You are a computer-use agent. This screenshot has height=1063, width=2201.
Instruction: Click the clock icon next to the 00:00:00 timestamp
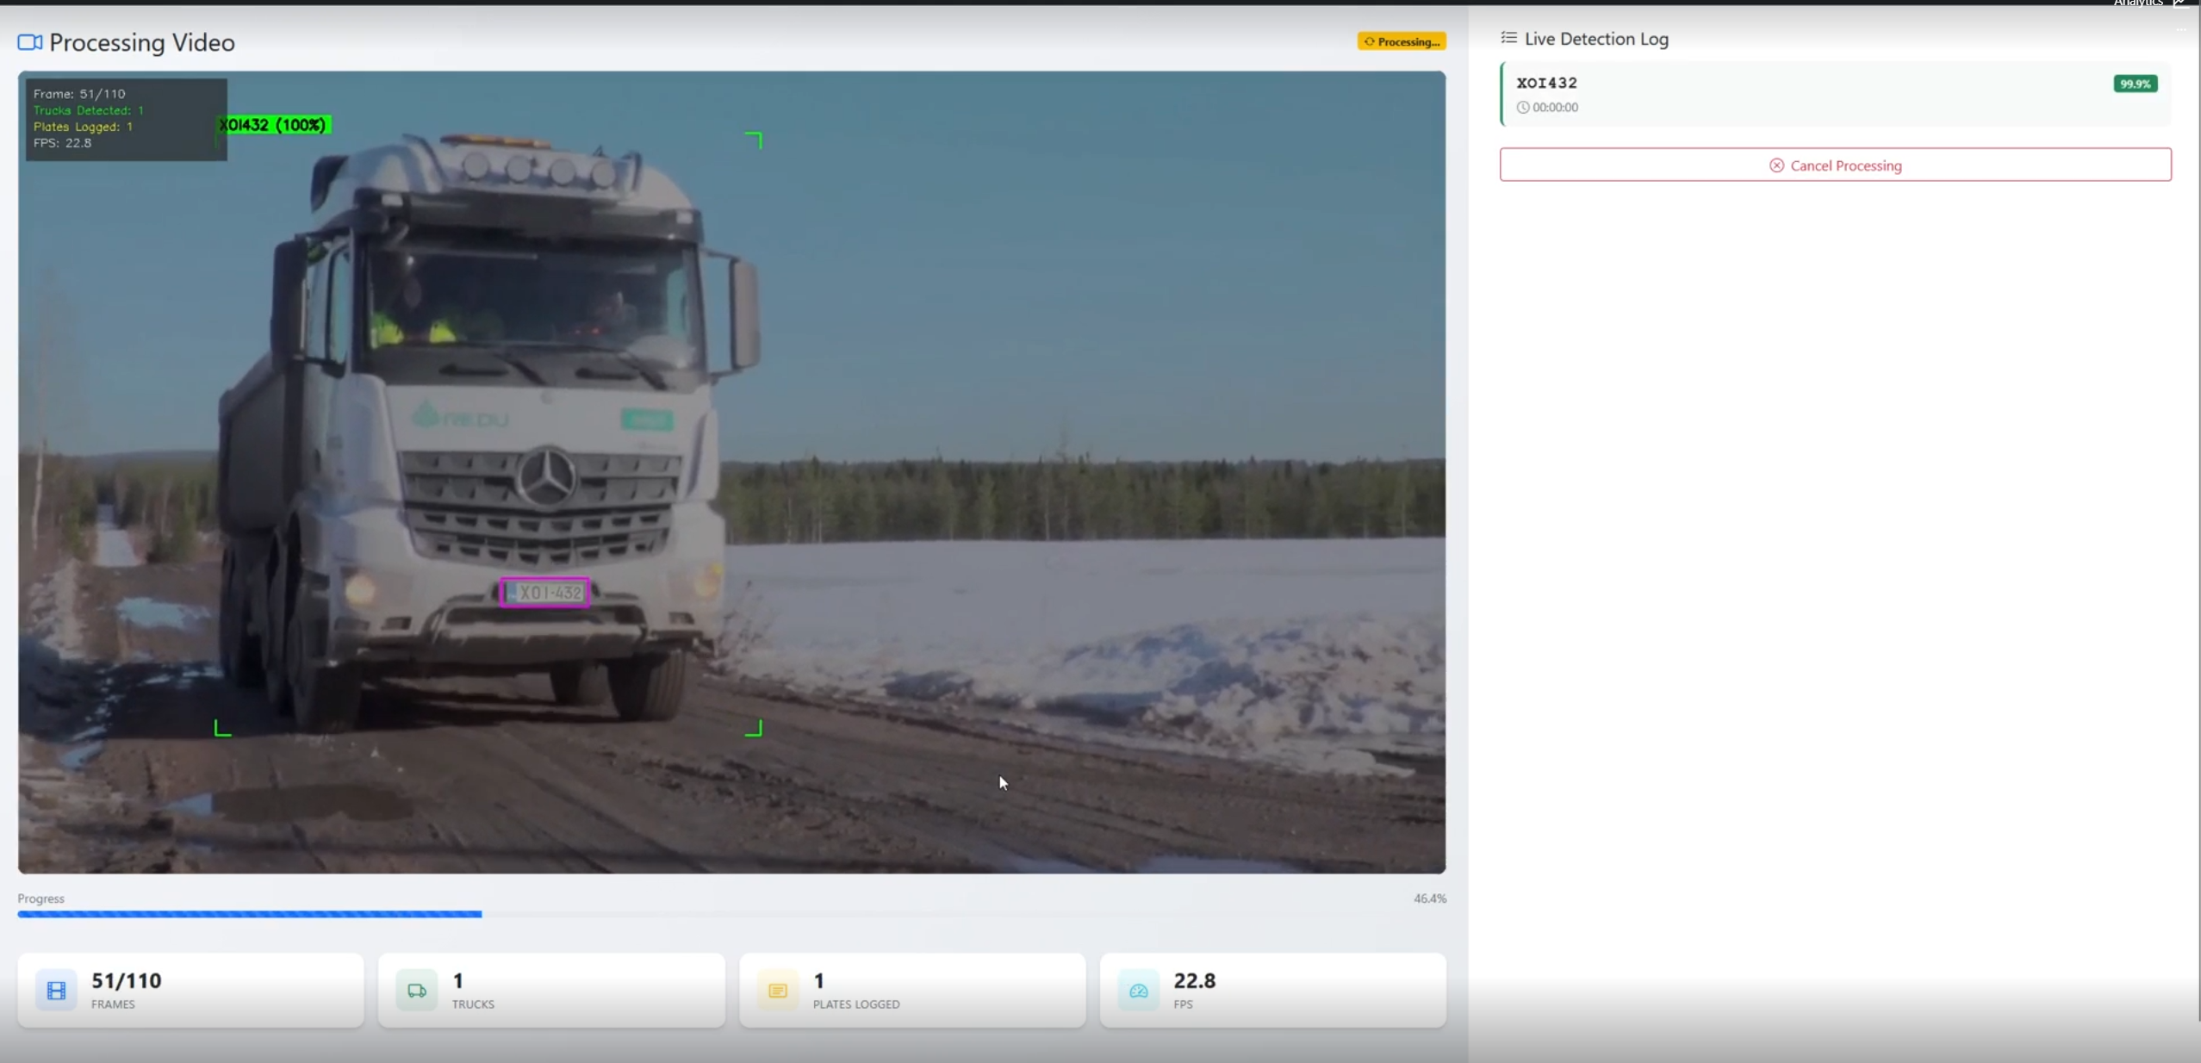pos(1521,107)
